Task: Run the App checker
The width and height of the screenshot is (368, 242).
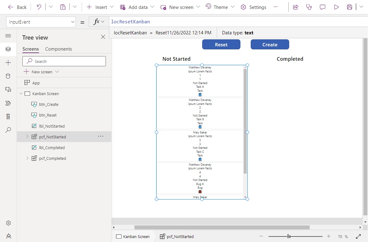Action: point(309,7)
